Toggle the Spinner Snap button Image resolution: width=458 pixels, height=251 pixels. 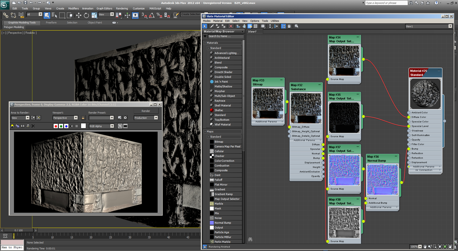point(167,15)
